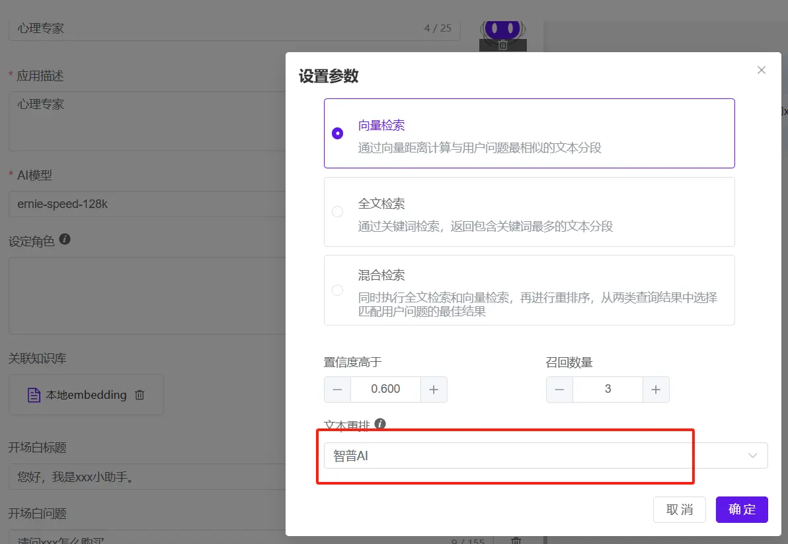Click the 开场白问题 label
Image resolution: width=788 pixels, height=544 pixels.
38,514
